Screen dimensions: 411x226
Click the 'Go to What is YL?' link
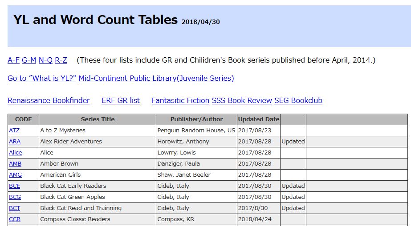[x=42, y=78]
